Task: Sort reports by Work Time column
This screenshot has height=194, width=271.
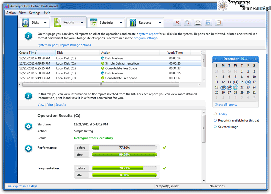Action: (175, 53)
